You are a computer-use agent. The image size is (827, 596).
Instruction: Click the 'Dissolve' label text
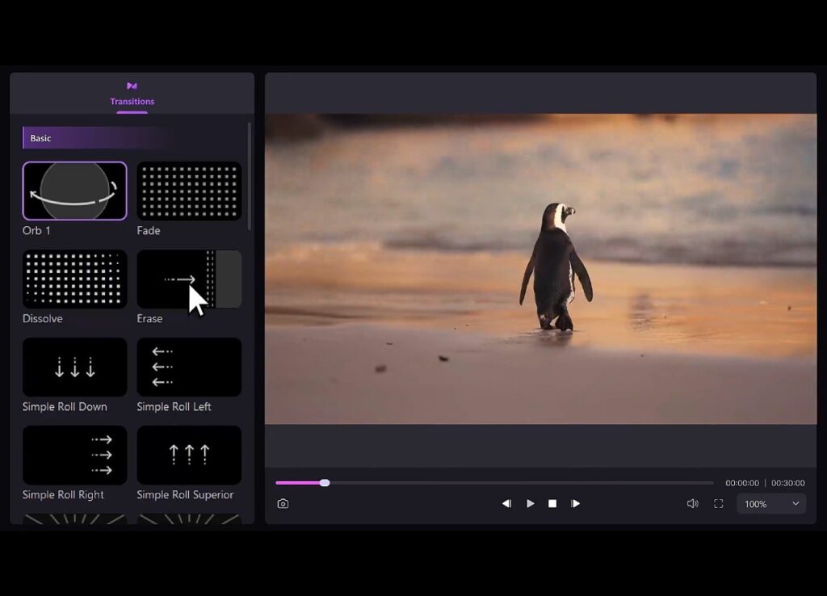(43, 318)
